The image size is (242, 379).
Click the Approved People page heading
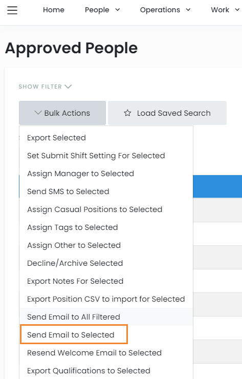(x=71, y=48)
